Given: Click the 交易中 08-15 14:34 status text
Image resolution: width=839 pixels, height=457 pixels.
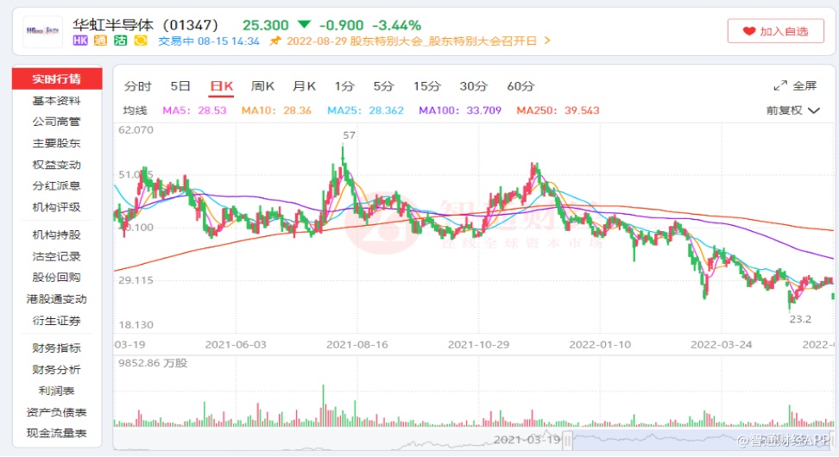Looking at the screenshot, I should coord(209,41).
